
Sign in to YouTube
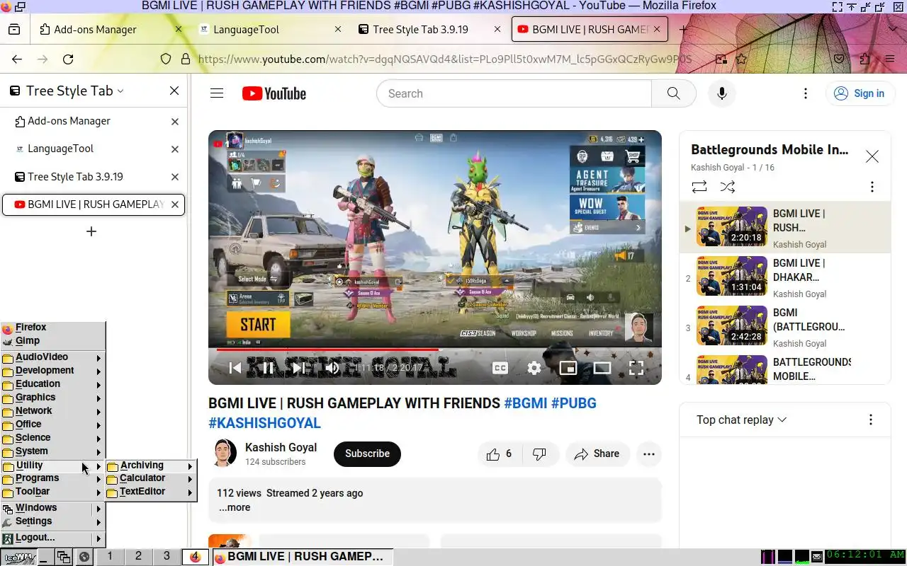(x=860, y=93)
